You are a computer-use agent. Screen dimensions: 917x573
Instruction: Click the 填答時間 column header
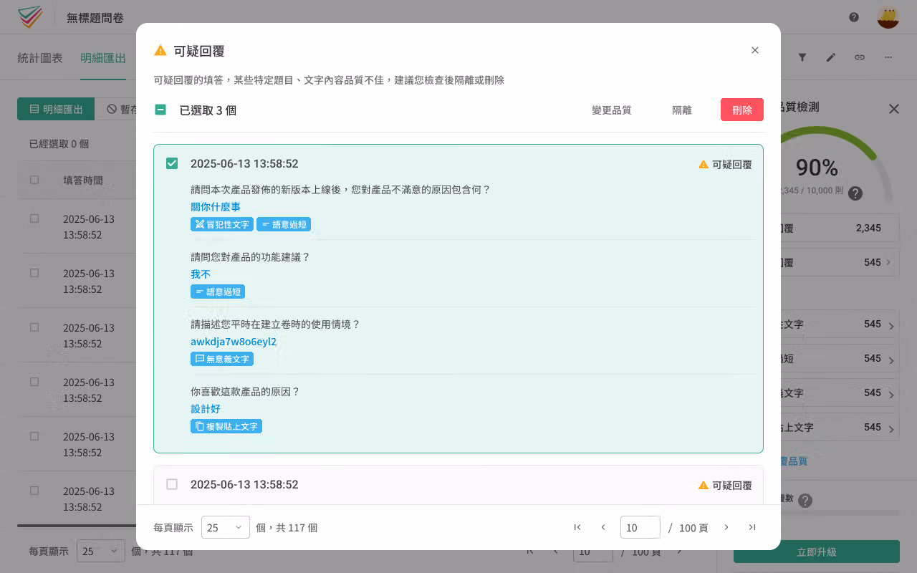coord(83,180)
